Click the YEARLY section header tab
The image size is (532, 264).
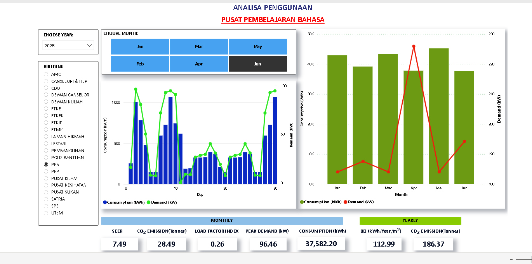point(410,221)
